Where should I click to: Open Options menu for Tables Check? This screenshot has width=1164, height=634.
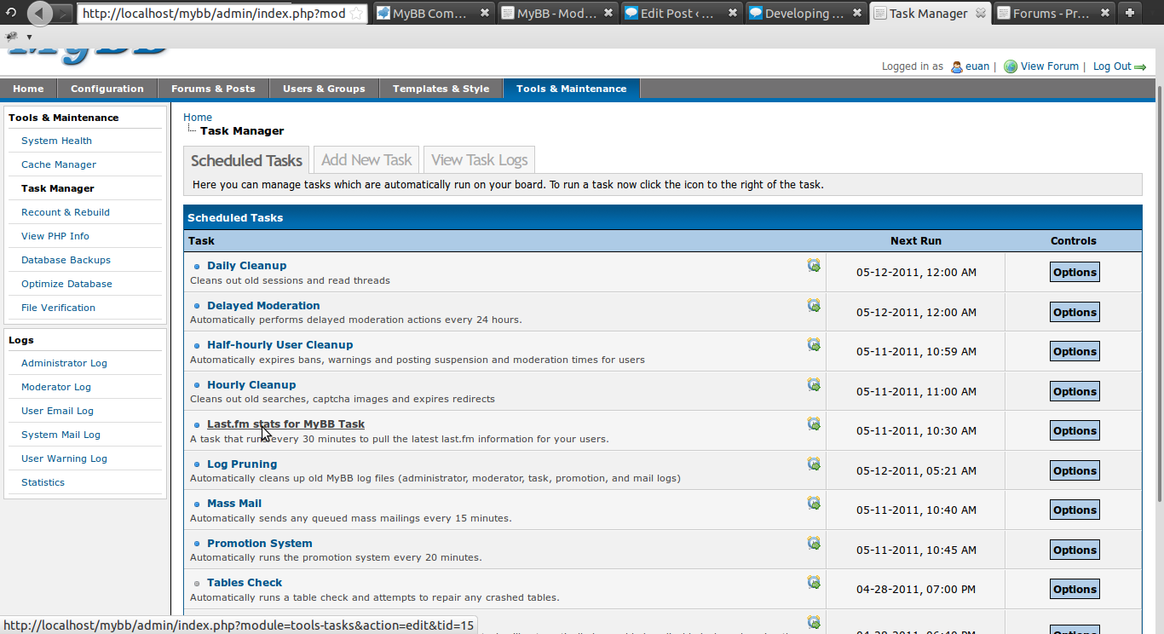[1074, 590]
